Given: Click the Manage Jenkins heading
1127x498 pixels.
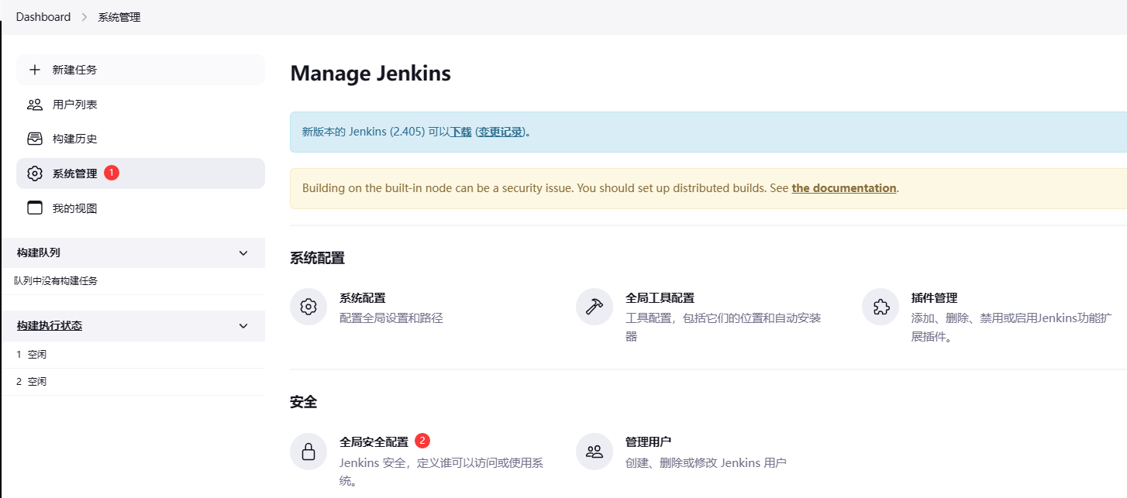Looking at the screenshot, I should pos(370,74).
